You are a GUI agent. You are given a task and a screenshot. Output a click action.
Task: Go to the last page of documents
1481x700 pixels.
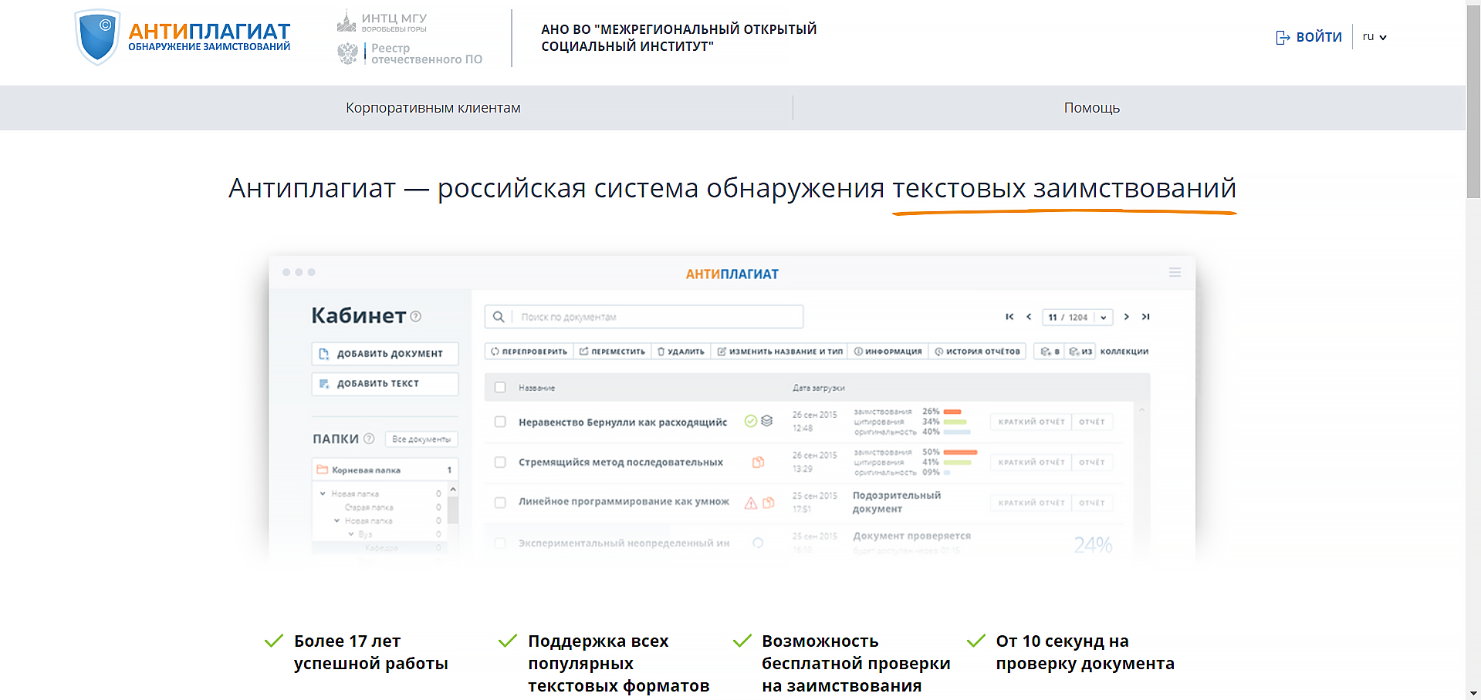click(x=1146, y=317)
